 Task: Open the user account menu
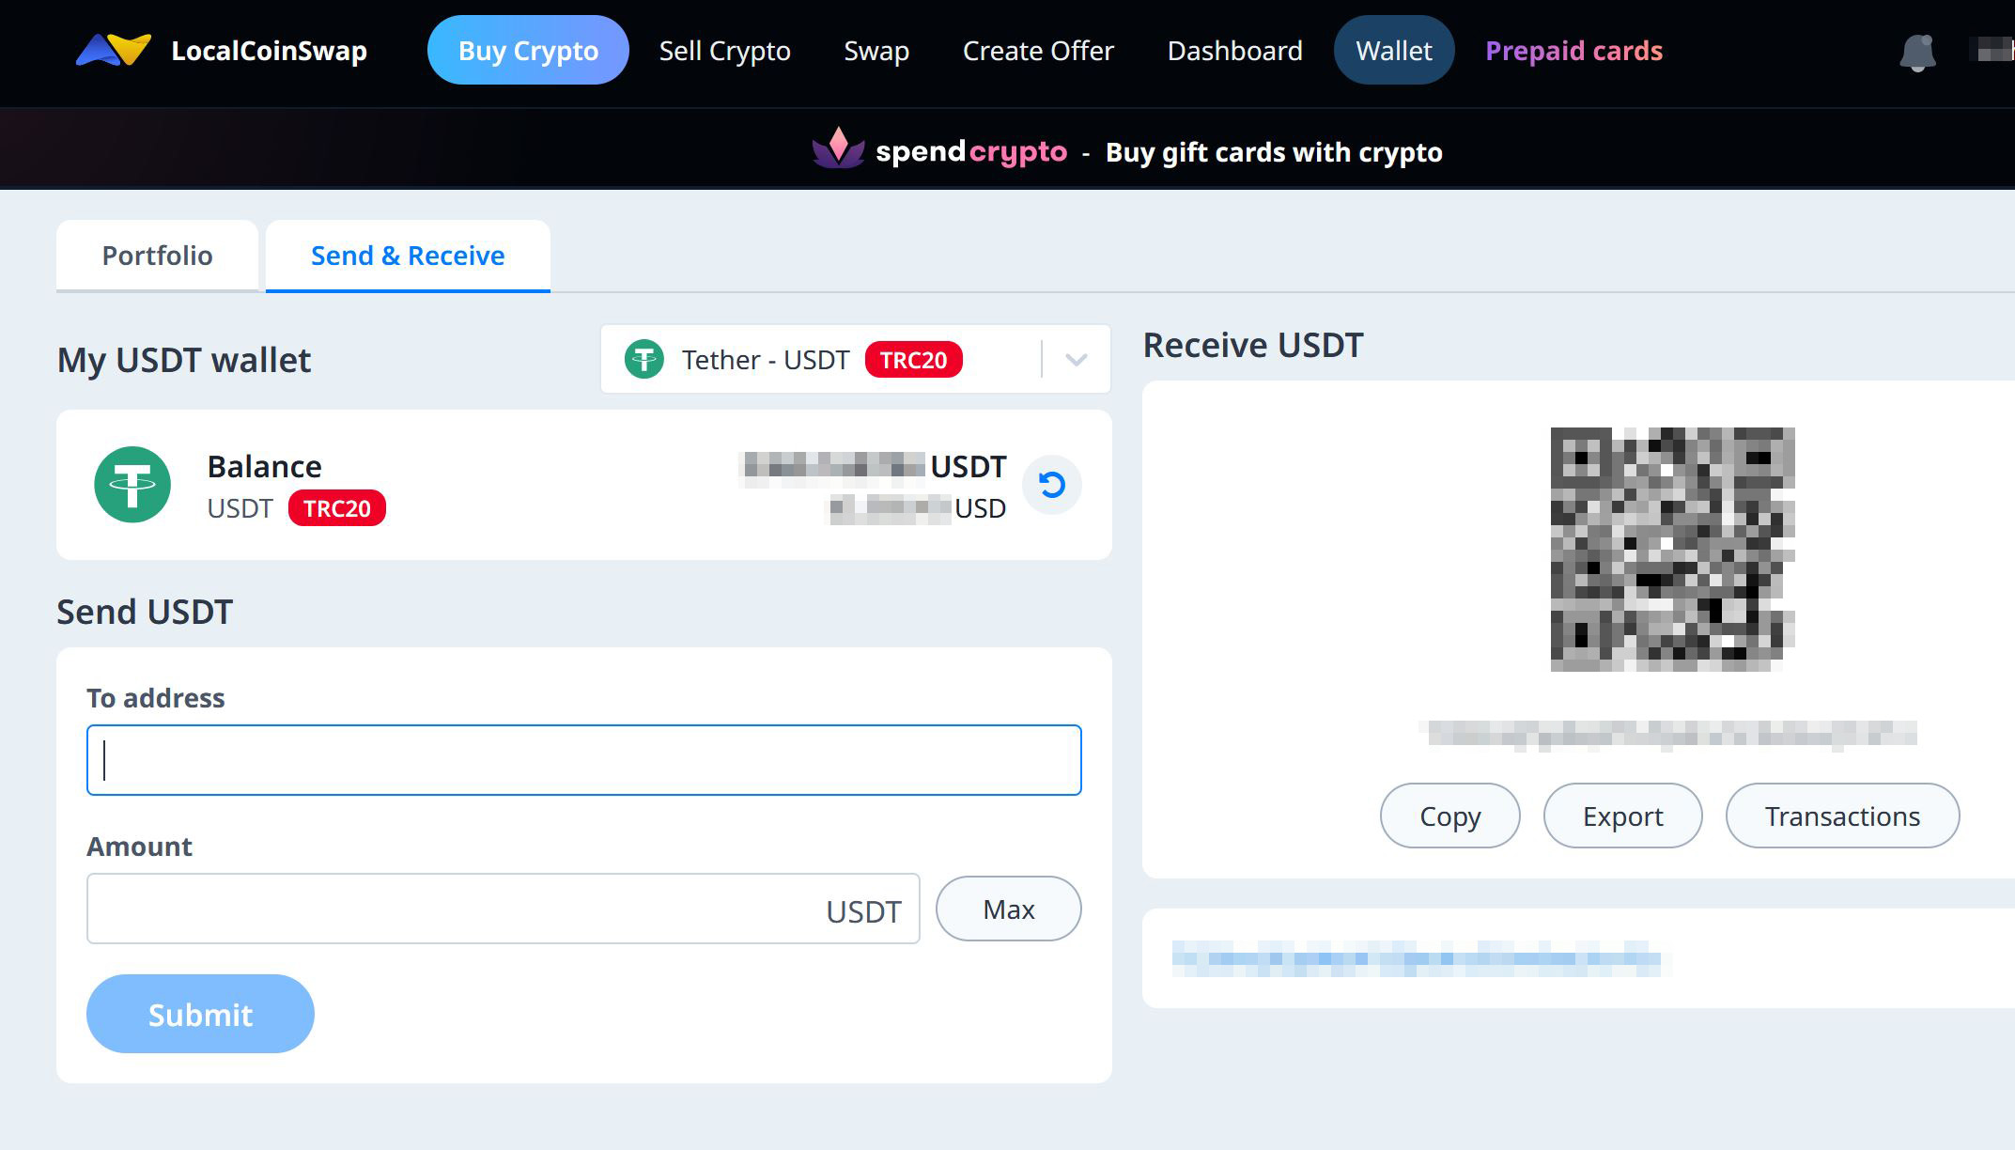click(x=1992, y=51)
